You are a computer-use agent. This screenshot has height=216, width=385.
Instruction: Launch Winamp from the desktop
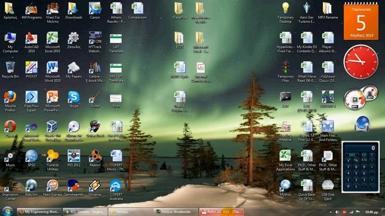[x=95, y=188]
